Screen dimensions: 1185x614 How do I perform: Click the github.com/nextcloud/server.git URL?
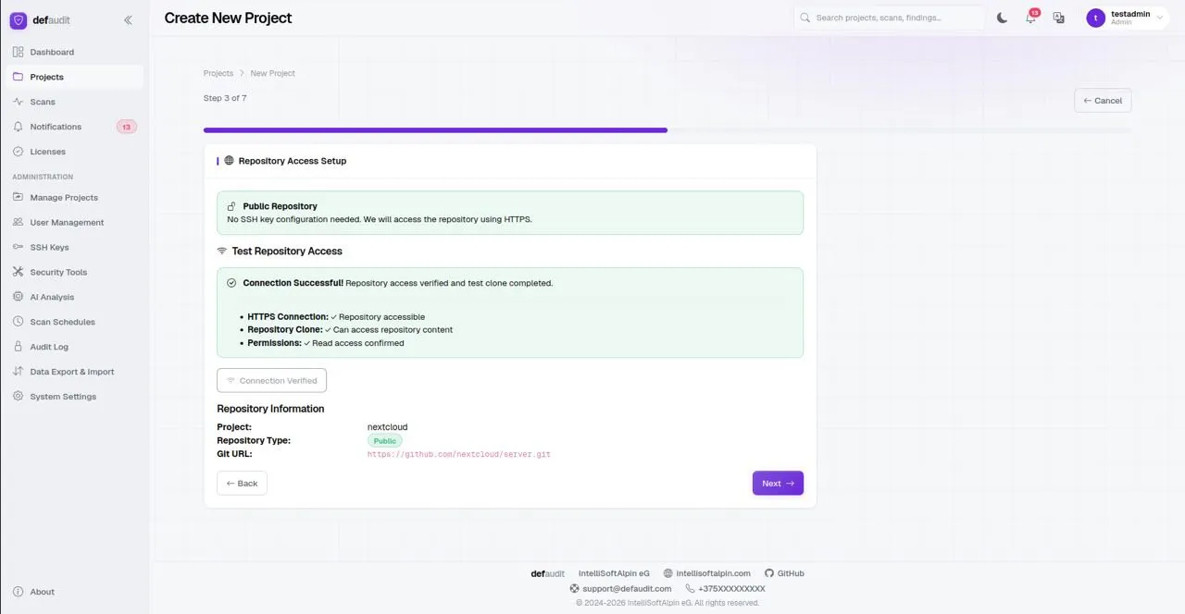point(459,454)
